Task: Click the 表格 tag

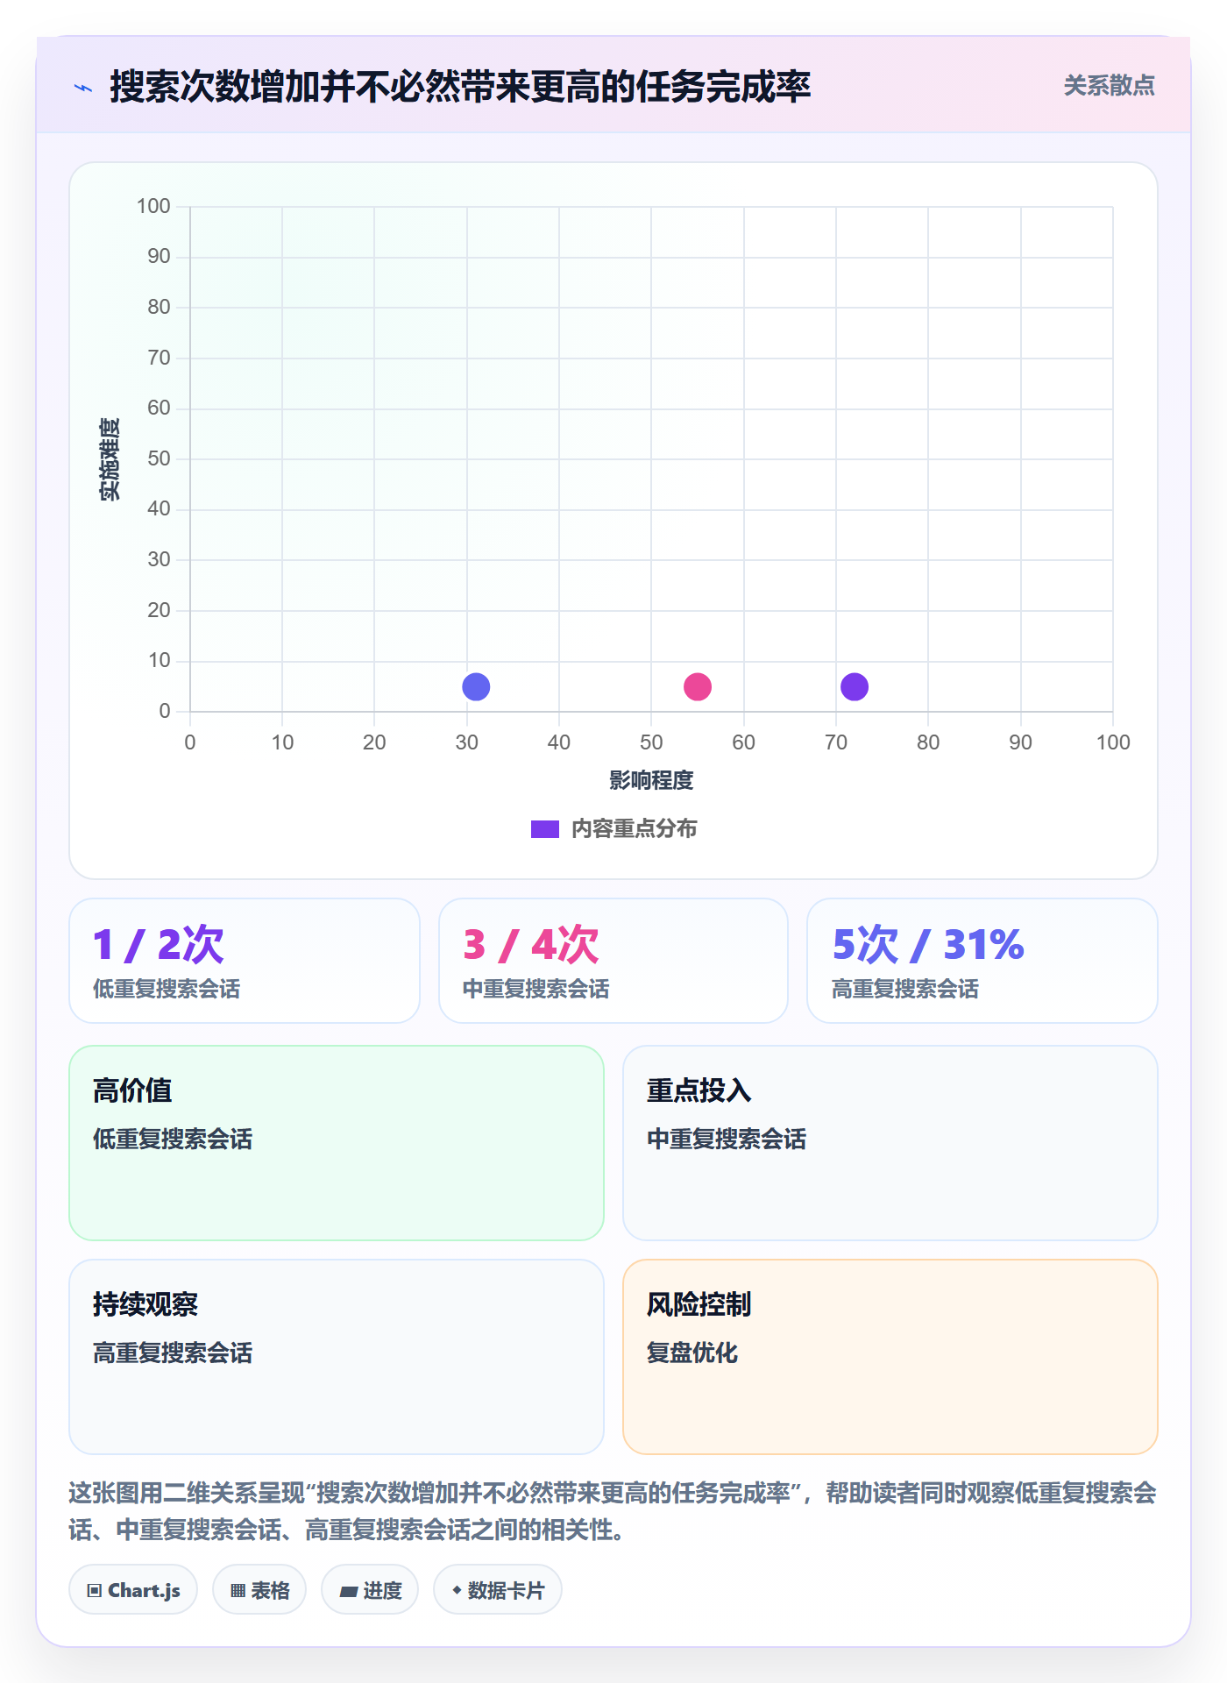Action: click(x=259, y=1590)
